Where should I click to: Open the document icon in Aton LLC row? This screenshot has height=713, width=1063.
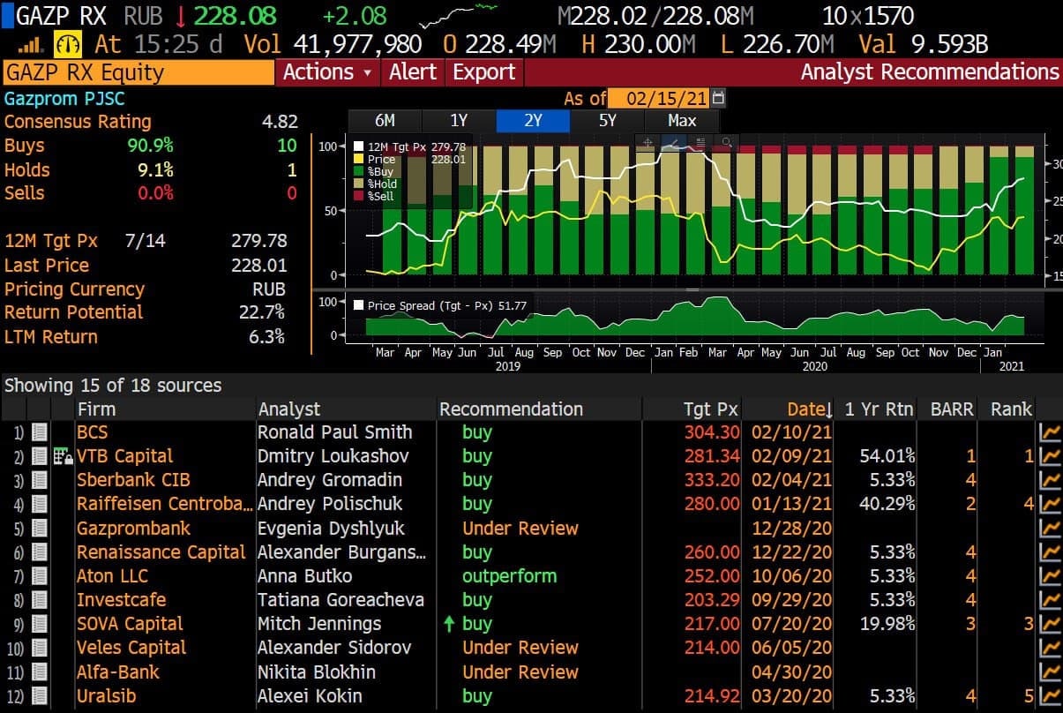tap(40, 576)
